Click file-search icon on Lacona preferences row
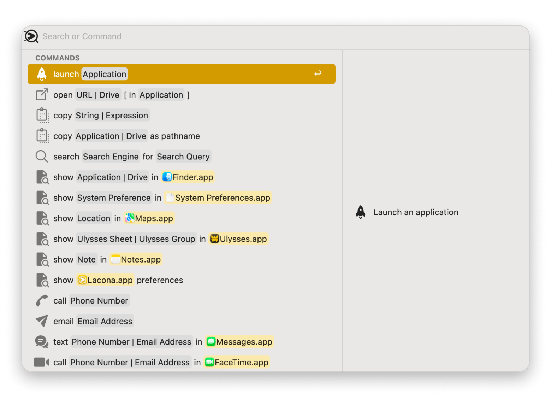Viewport: 551px width, 400px height. pos(42,280)
